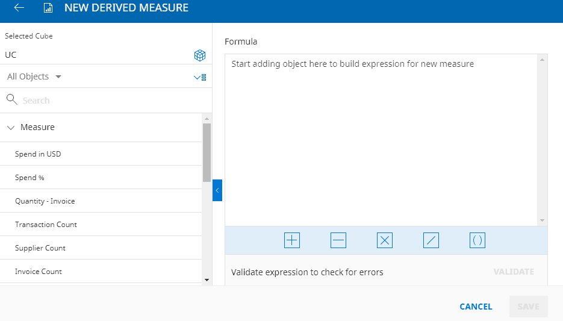
Task: Click in the Search objects field
Action: point(108,101)
